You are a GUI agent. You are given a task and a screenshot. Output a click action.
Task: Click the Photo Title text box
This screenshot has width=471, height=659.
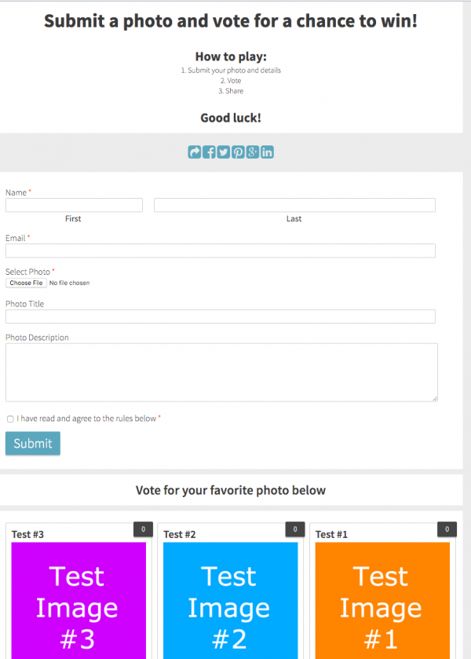[x=220, y=317]
